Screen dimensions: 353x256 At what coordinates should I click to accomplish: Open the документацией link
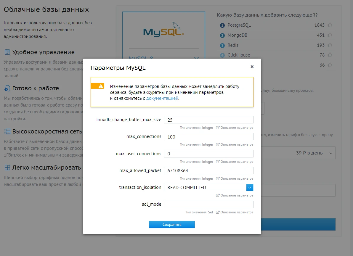(x=162, y=98)
